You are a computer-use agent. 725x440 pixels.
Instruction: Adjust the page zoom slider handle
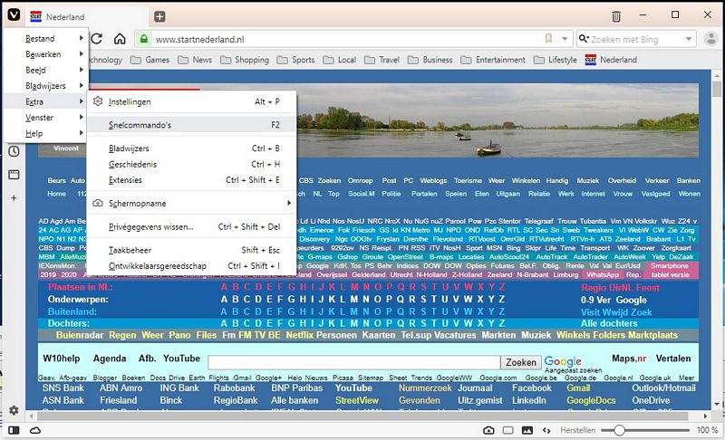tap(619, 430)
